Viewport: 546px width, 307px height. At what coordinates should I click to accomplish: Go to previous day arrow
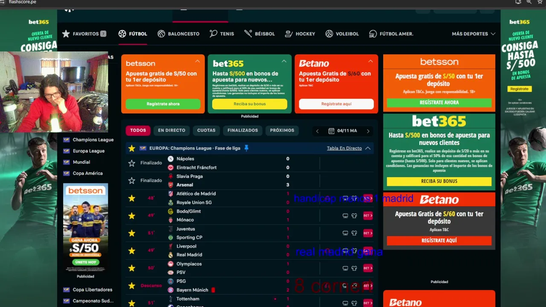(x=317, y=131)
